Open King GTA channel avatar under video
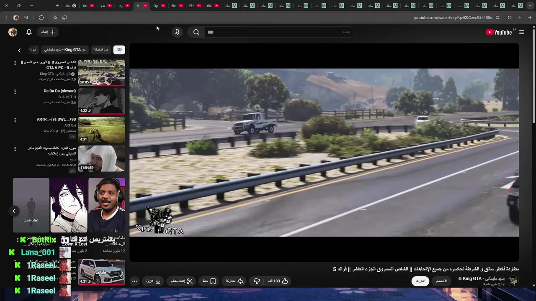This screenshot has height=301, width=536. (513, 281)
